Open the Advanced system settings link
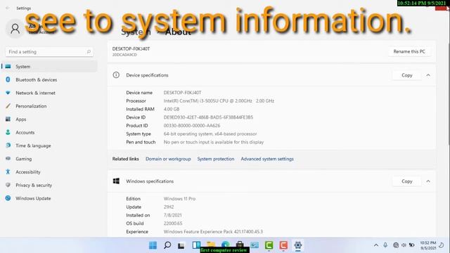The width and height of the screenshot is (450, 253). 267,159
